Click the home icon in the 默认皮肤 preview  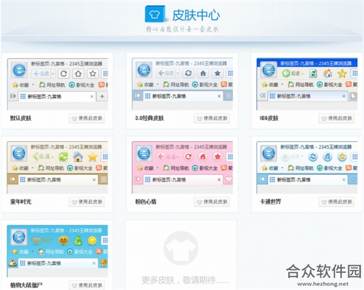pyautogui.click(x=78, y=74)
